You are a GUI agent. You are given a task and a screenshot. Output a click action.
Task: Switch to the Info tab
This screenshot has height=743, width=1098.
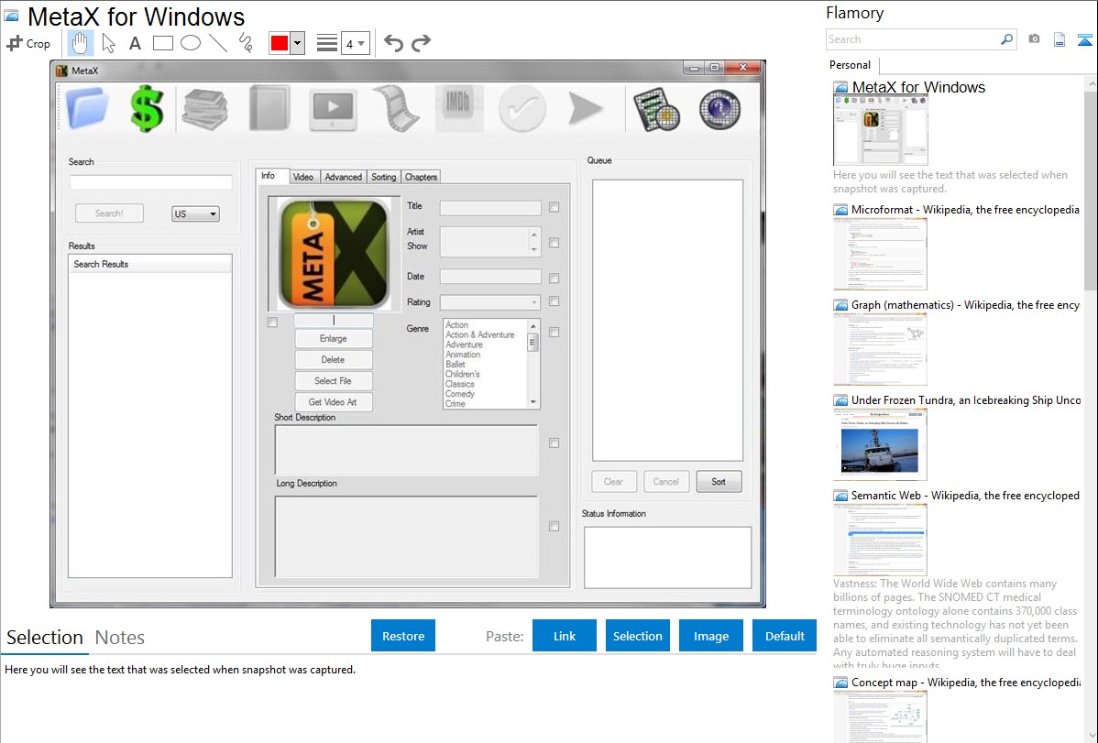coord(273,176)
